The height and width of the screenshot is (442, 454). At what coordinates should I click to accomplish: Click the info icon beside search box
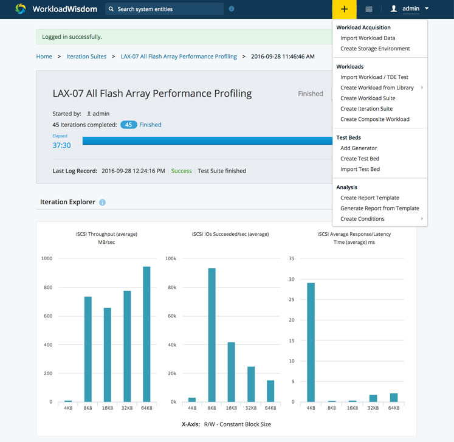(x=231, y=9)
